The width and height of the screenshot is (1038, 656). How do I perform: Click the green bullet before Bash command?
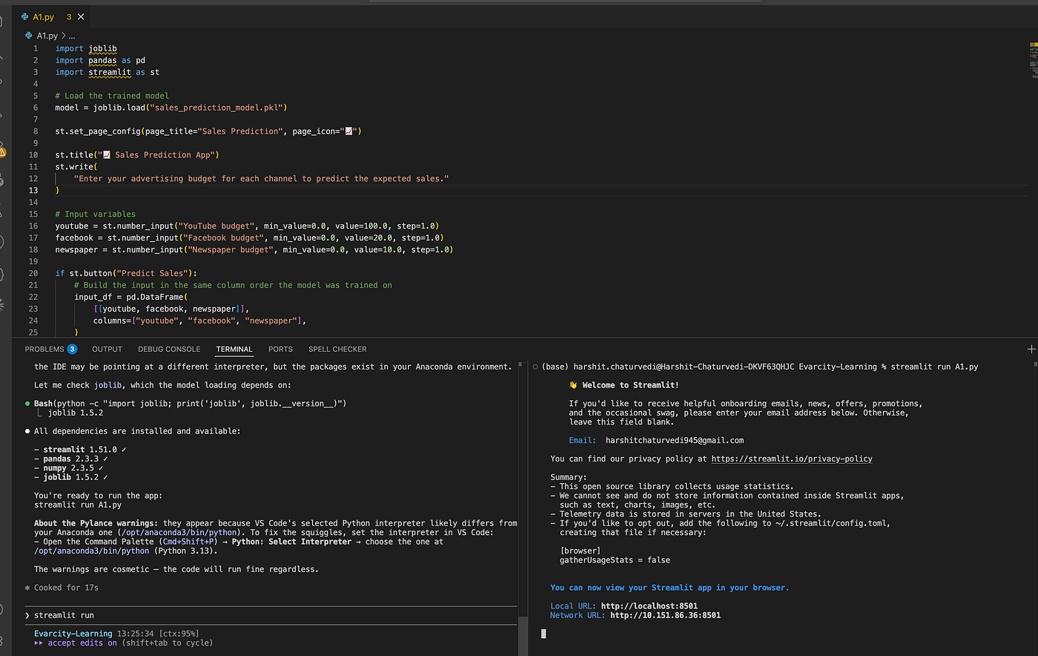coord(27,404)
